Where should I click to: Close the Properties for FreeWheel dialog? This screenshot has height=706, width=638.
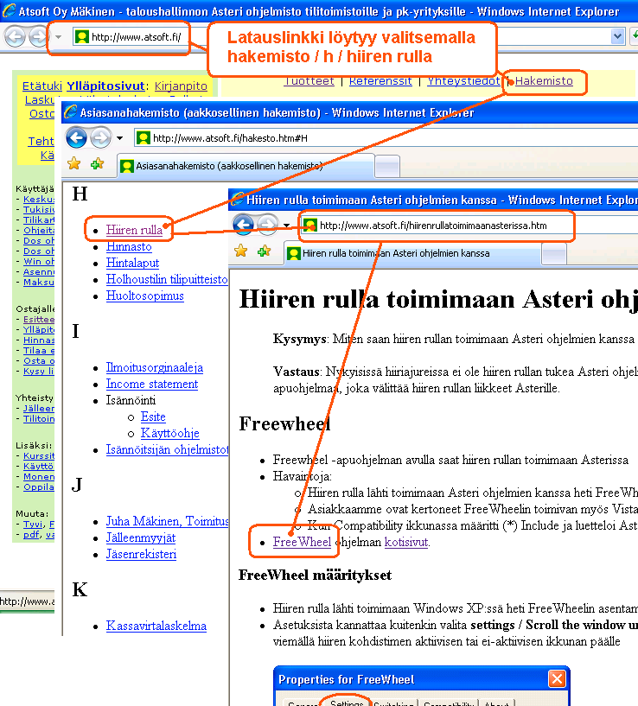pos(557,678)
